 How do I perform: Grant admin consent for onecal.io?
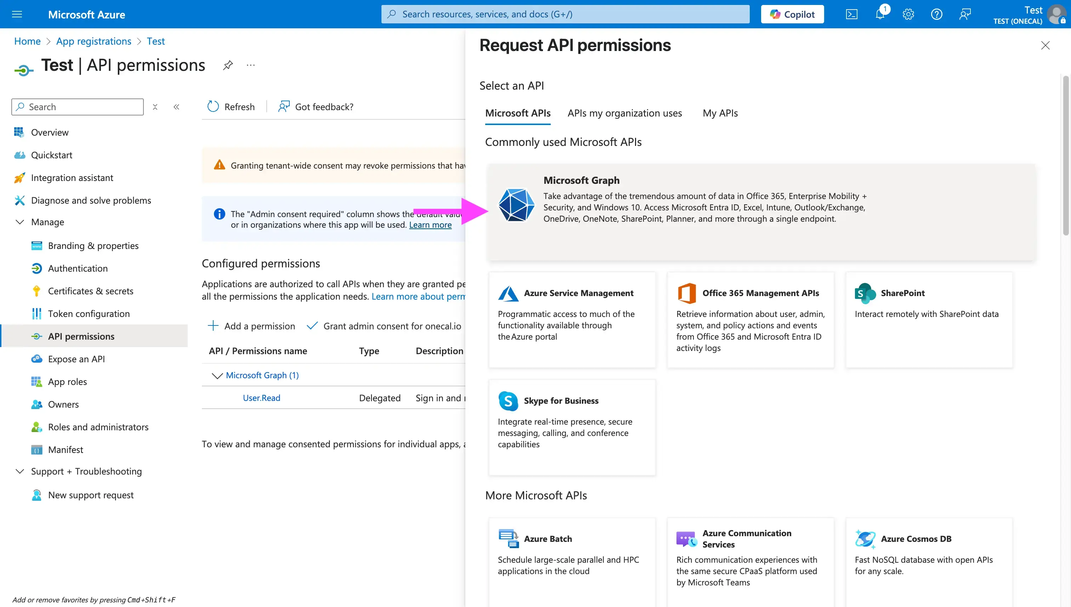(x=384, y=326)
